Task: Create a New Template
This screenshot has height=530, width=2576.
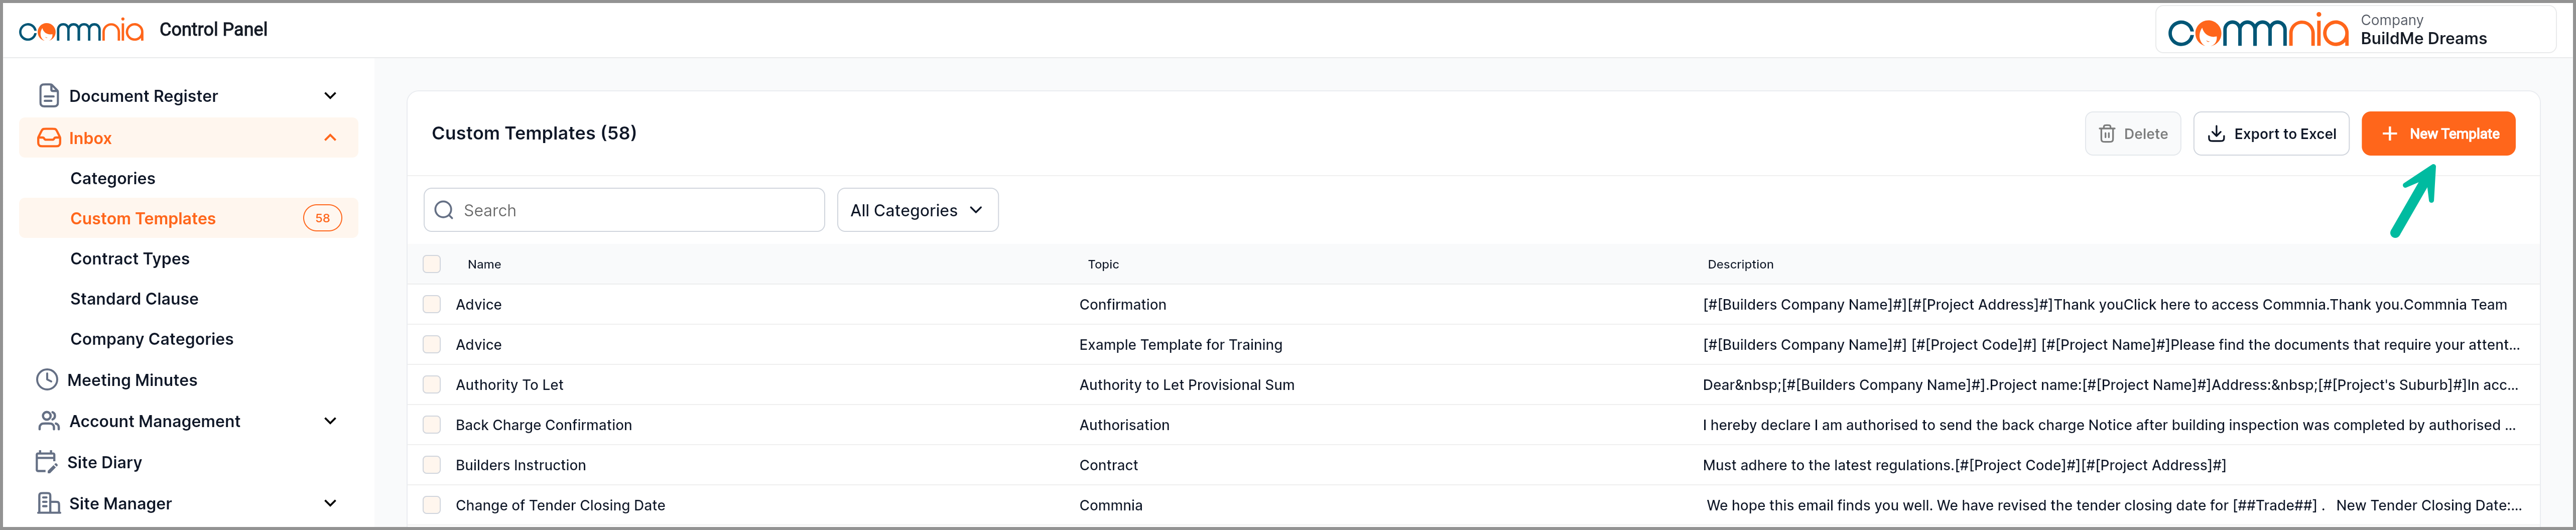Action: tap(2437, 134)
